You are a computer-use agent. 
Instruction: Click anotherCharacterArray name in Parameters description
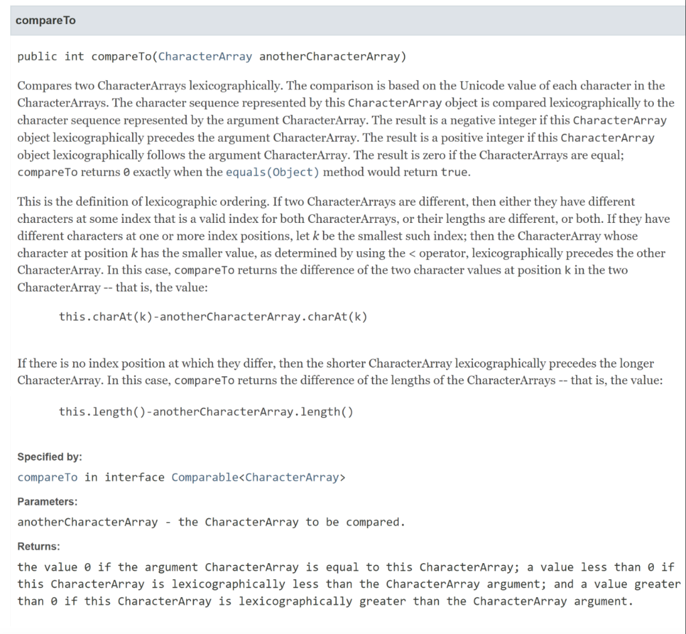pyautogui.click(x=88, y=522)
